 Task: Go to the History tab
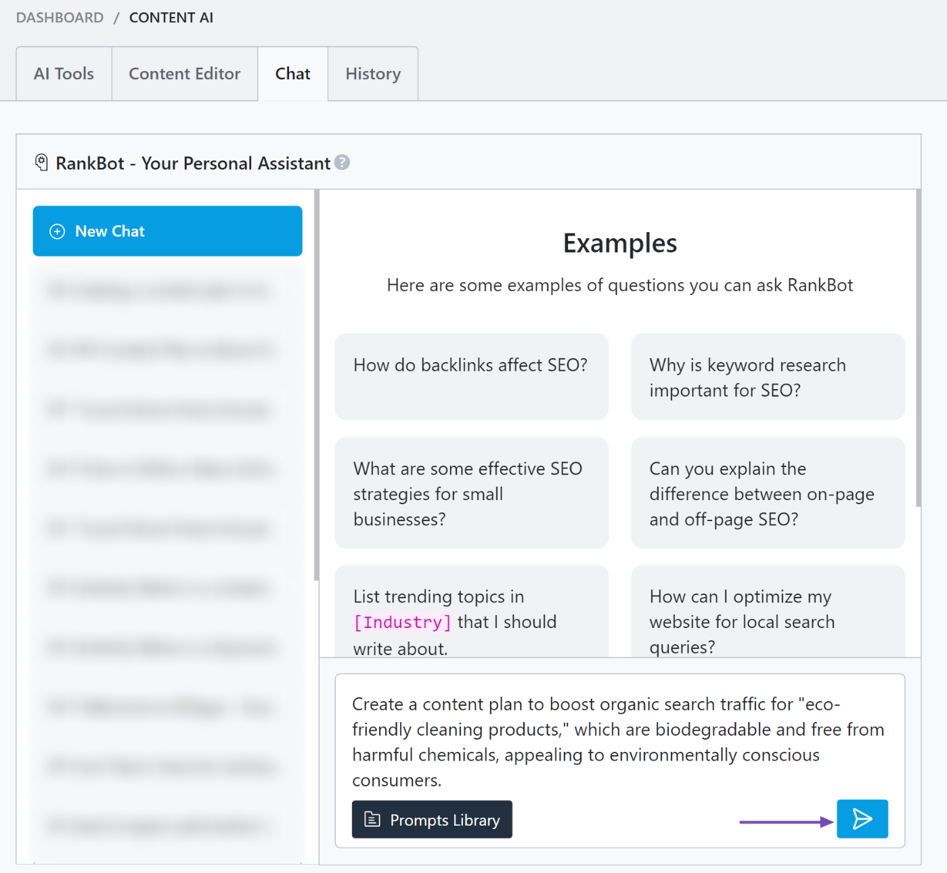point(373,74)
